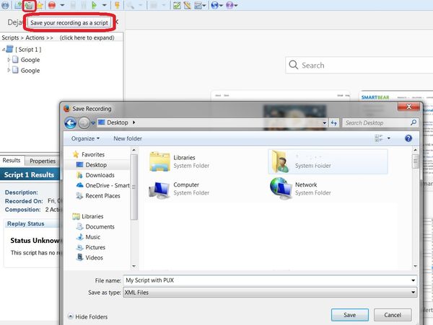
Task: Switch to the Properties tab
Action: point(42,161)
